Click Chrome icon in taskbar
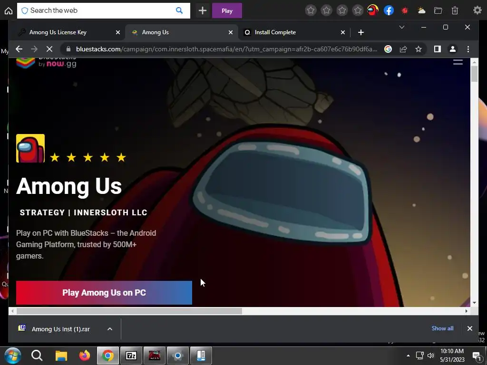 coord(108,355)
